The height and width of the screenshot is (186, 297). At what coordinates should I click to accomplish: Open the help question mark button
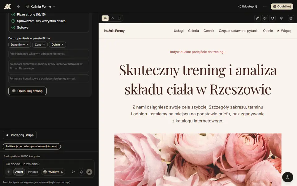287,177
